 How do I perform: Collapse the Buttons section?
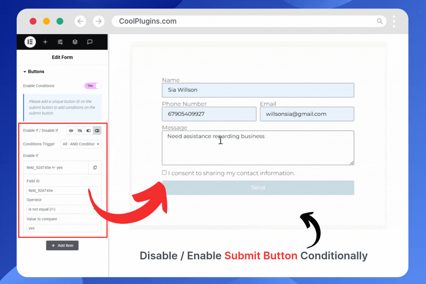pos(34,72)
